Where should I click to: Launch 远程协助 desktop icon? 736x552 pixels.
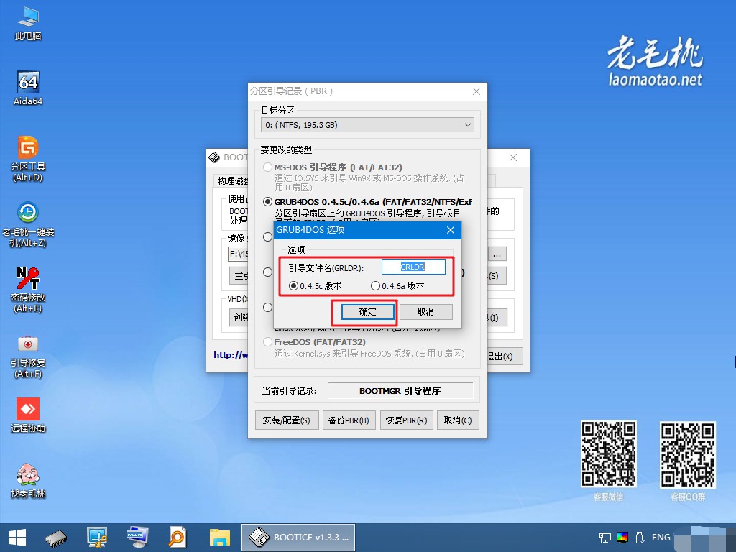click(28, 415)
